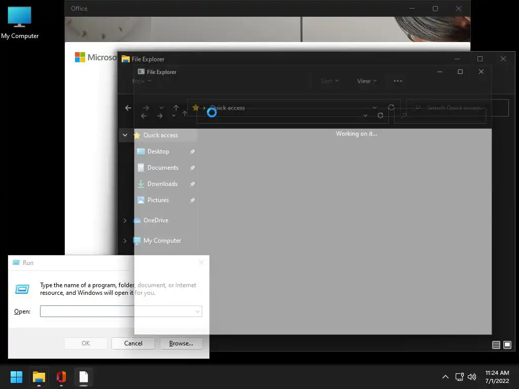Collapse the Quick access tree chevron
The height and width of the screenshot is (389, 519).
pos(125,135)
